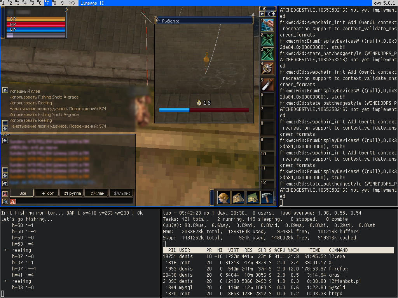The image size is (398, 298).
Task: Use the silver orb item in slot 4
Action: point(267,68)
